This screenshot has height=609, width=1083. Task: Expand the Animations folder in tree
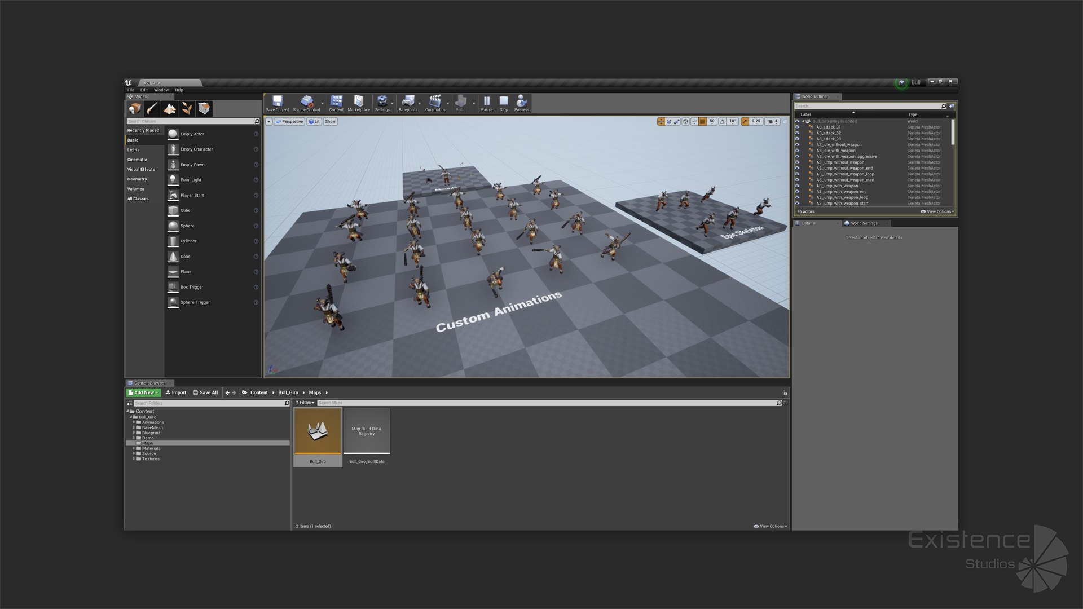[x=134, y=422]
